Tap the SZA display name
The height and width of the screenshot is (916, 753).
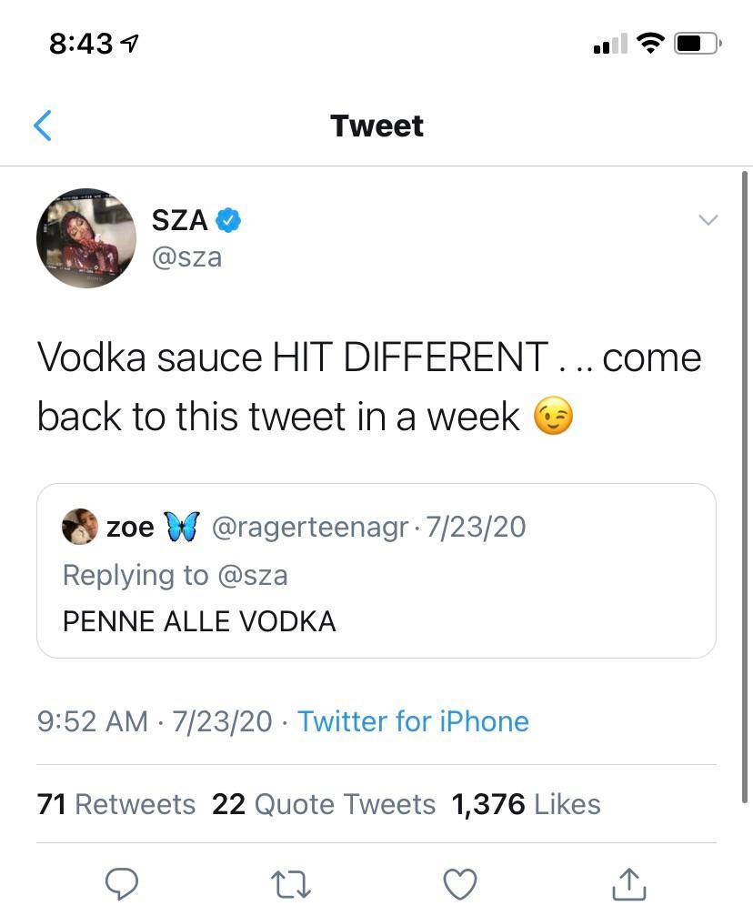click(x=179, y=219)
